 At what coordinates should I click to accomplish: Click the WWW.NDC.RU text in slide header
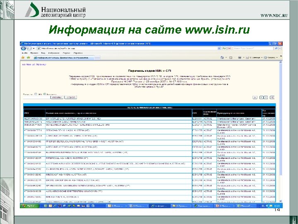click(274, 16)
